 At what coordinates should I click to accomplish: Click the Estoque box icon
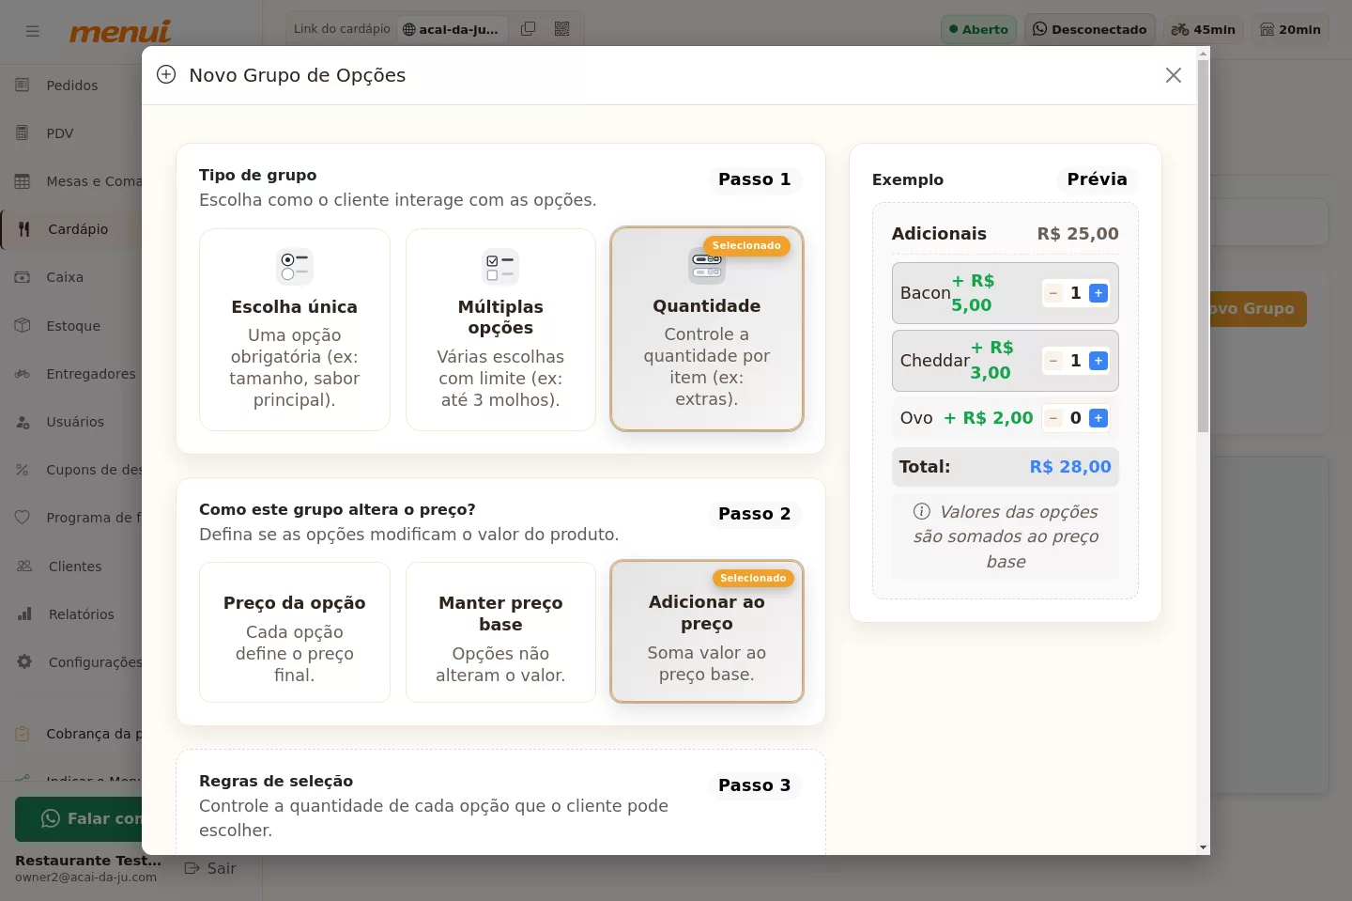(x=23, y=325)
